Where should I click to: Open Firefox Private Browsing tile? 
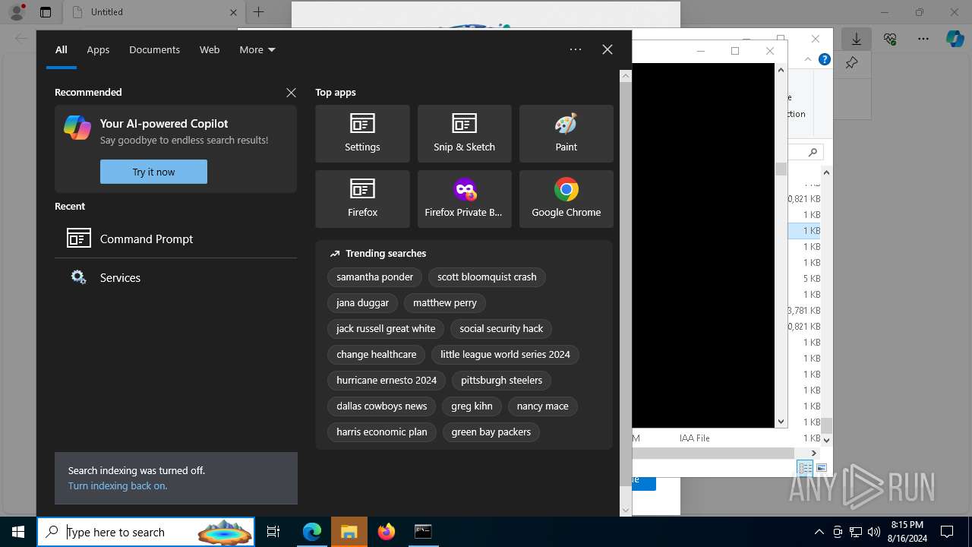464,199
